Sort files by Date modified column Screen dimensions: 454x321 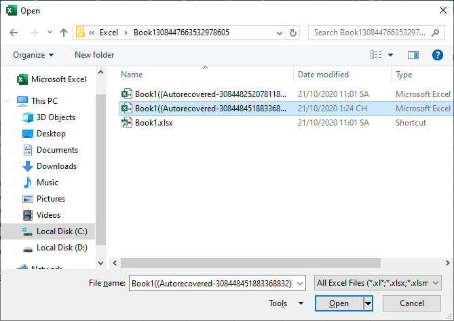[323, 75]
